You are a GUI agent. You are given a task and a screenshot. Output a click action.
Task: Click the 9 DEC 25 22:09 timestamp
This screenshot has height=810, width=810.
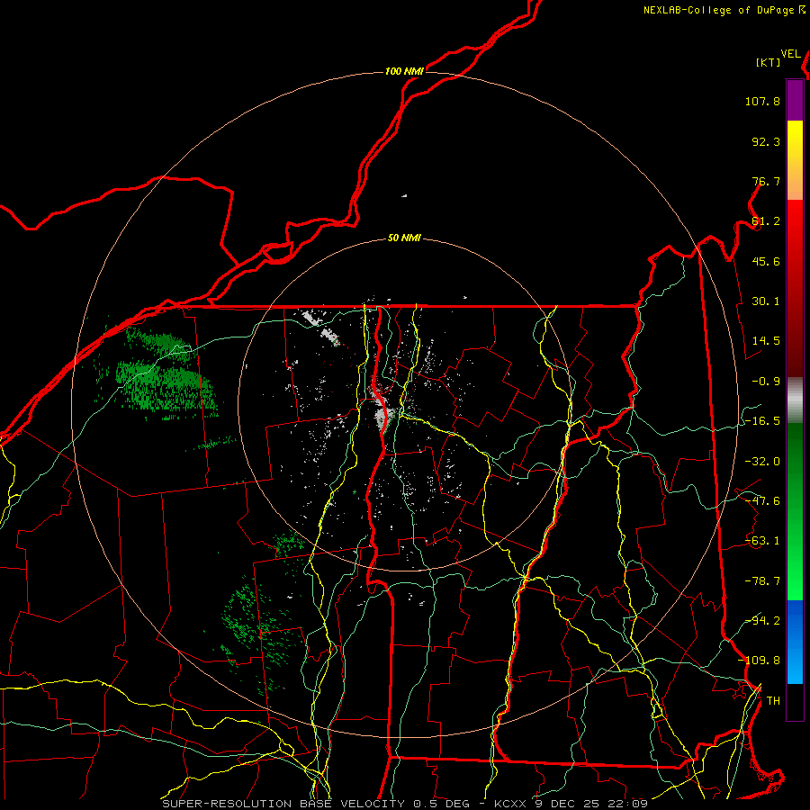click(591, 804)
